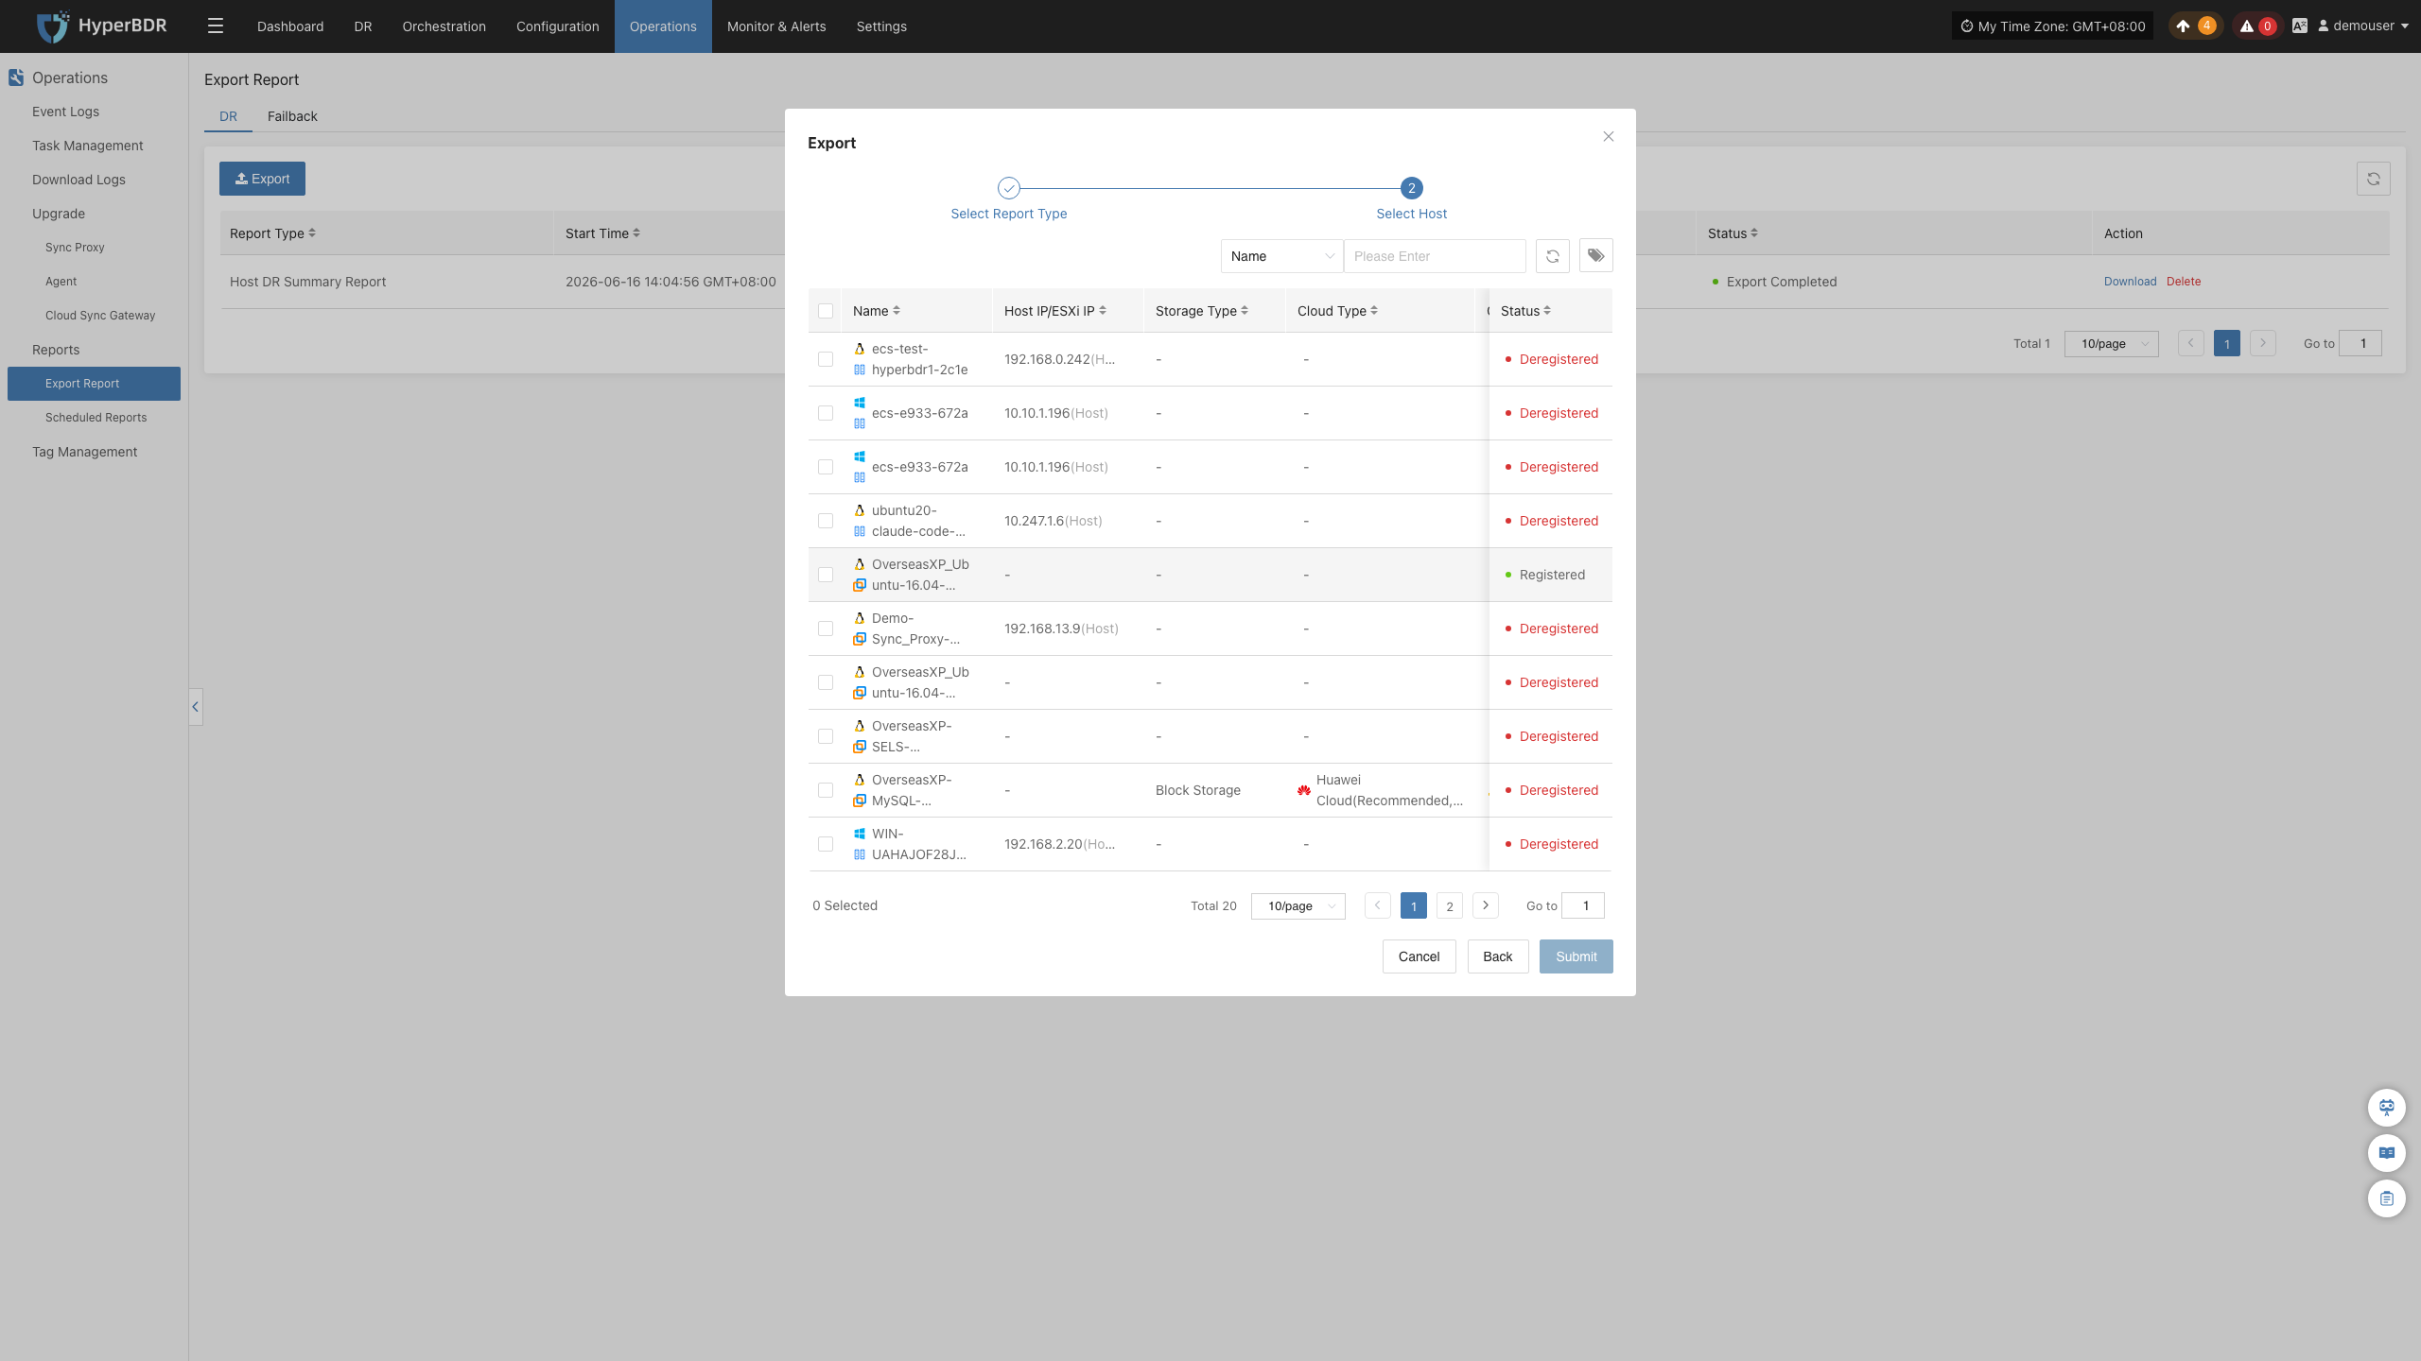
Task: Click step 2 Select Host circle
Action: point(1412,188)
